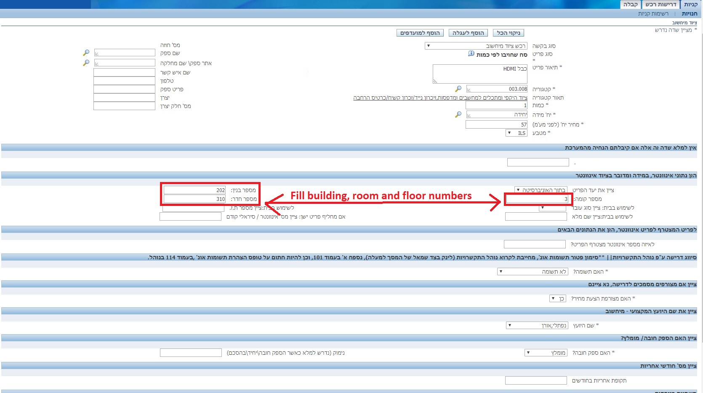Switch to the דרישות רכש tab
The width and height of the screenshot is (703, 393).
point(660,4)
